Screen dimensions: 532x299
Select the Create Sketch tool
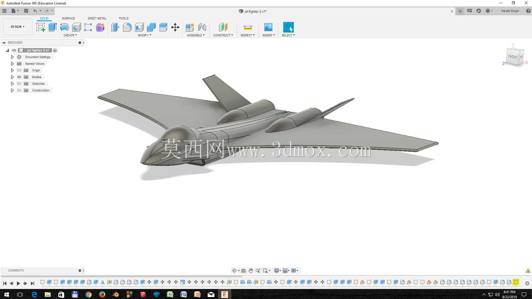(x=41, y=27)
